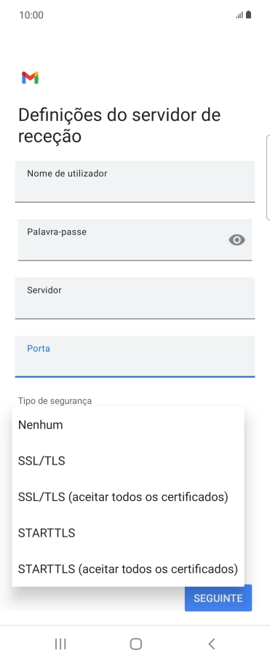Choose SSL/TLS option

coord(128,462)
